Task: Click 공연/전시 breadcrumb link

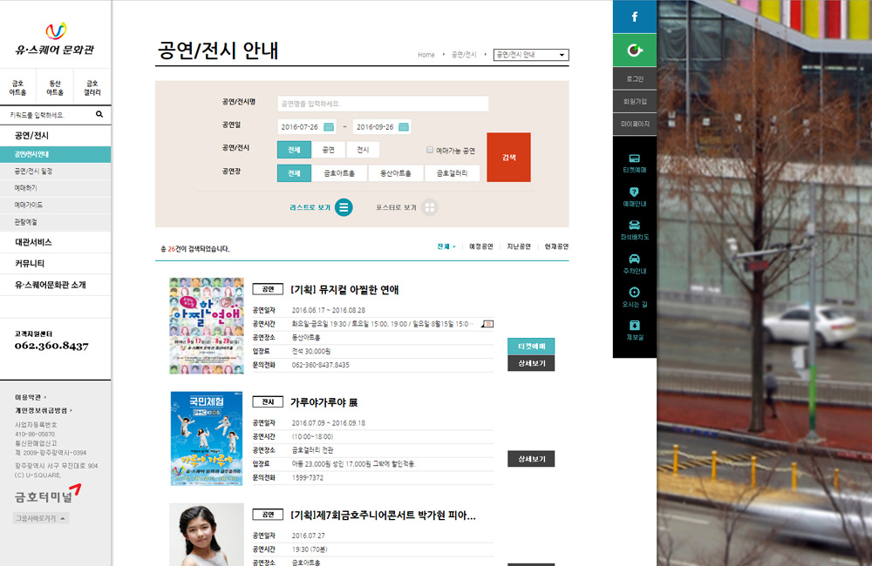Action: click(x=464, y=55)
